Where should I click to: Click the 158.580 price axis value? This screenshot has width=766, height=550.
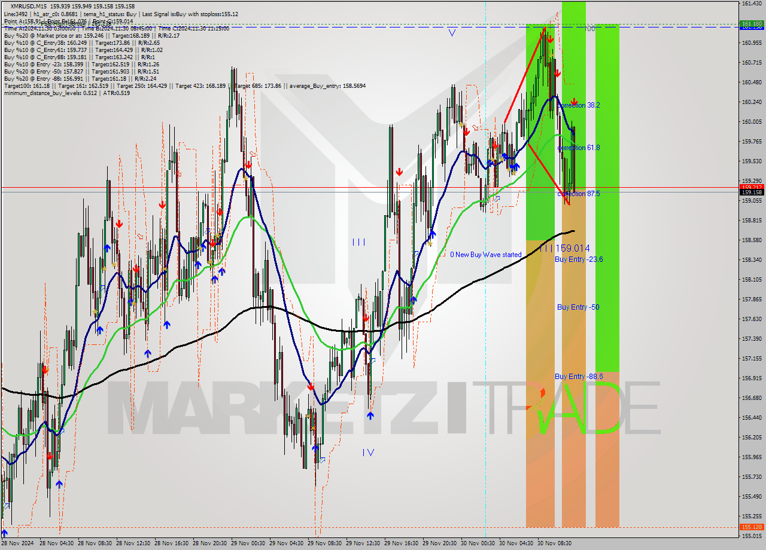coord(752,240)
